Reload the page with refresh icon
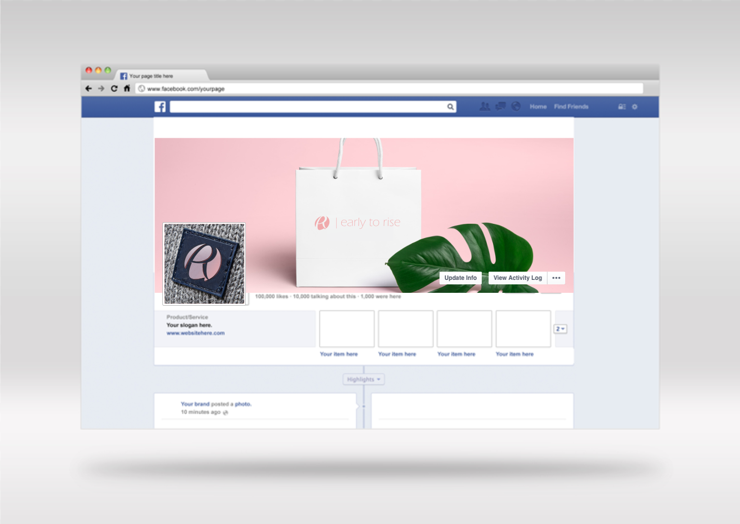Screen dimensions: 740x524 point(114,88)
